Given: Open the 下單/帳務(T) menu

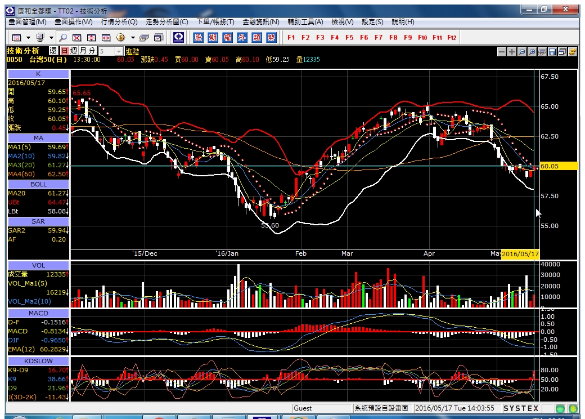Looking at the screenshot, I should 215,22.
